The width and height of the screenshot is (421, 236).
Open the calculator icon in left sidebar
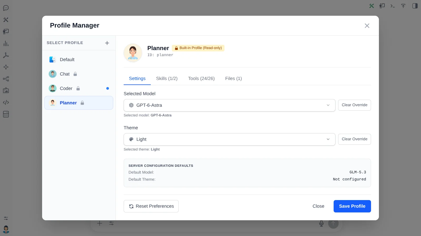(6, 114)
